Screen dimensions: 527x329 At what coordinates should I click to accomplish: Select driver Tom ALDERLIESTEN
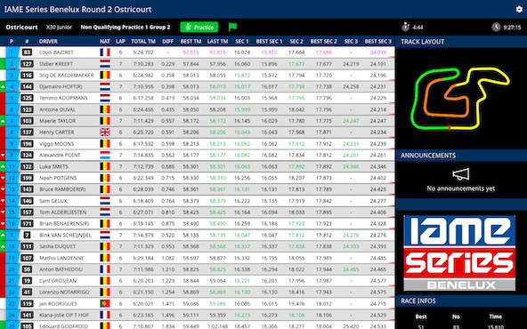click(x=63, y=213)
